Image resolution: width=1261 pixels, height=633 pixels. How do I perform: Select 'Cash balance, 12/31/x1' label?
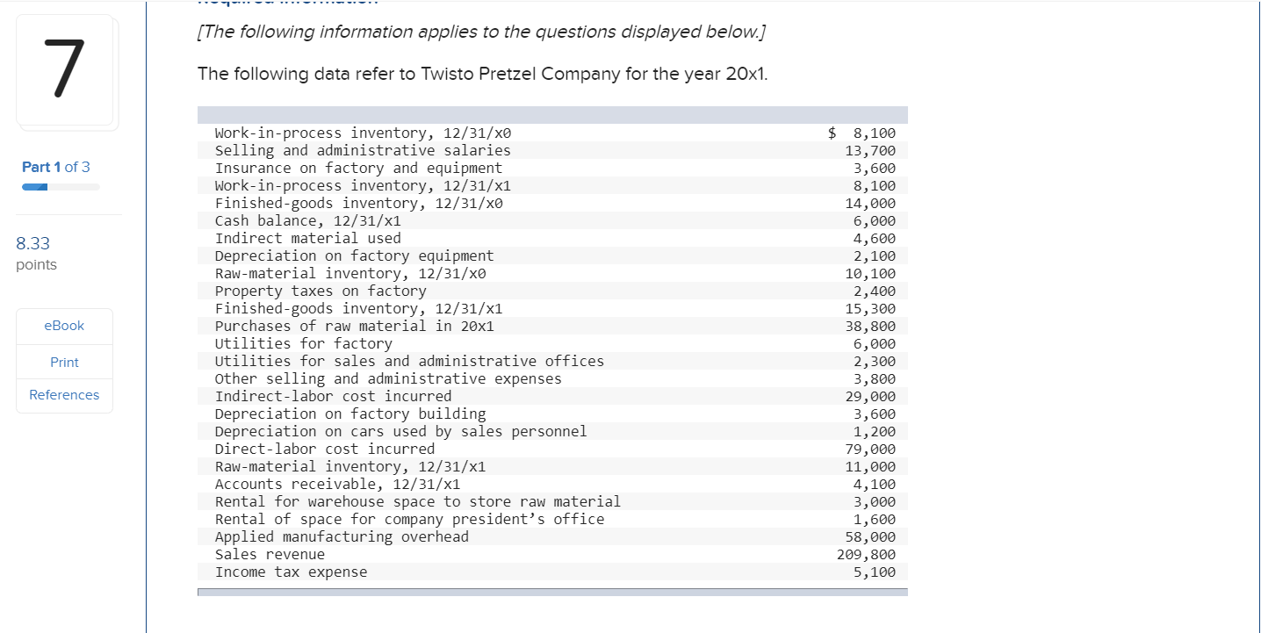(x=308, y=220)
